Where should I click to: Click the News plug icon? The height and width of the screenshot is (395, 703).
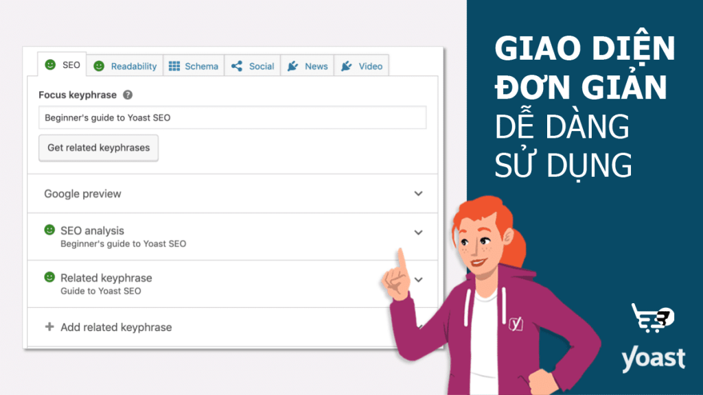click(292, 67)
